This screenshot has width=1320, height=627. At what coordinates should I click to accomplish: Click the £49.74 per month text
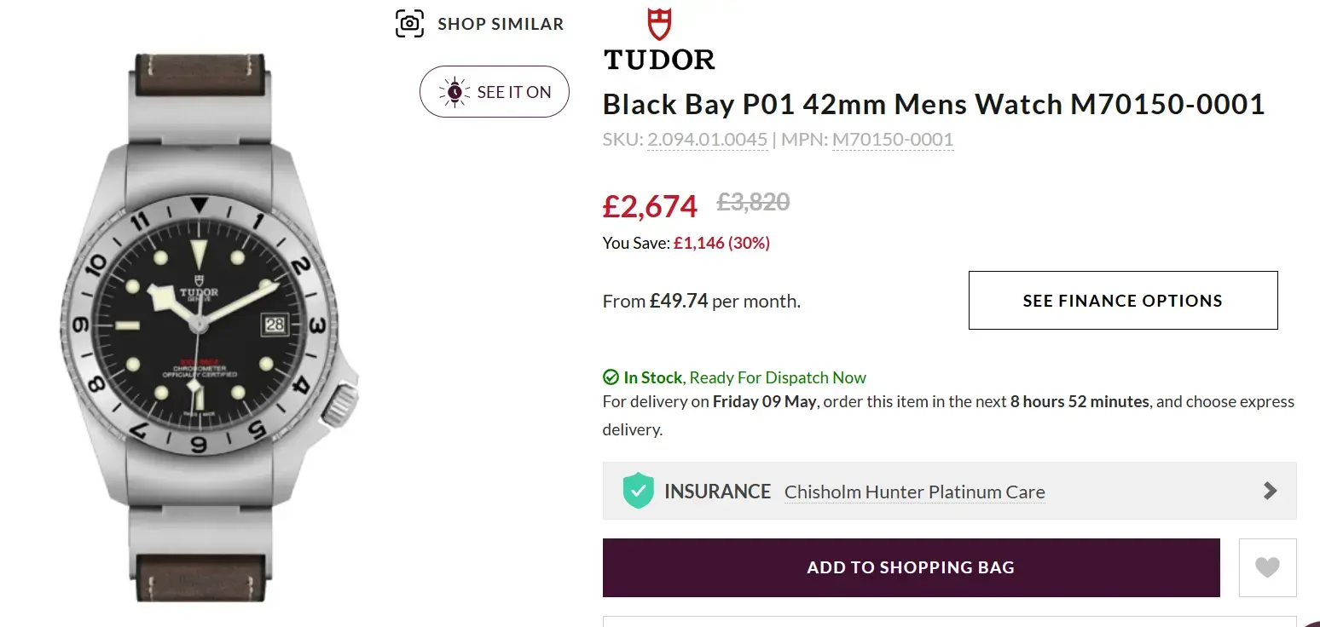701,301
